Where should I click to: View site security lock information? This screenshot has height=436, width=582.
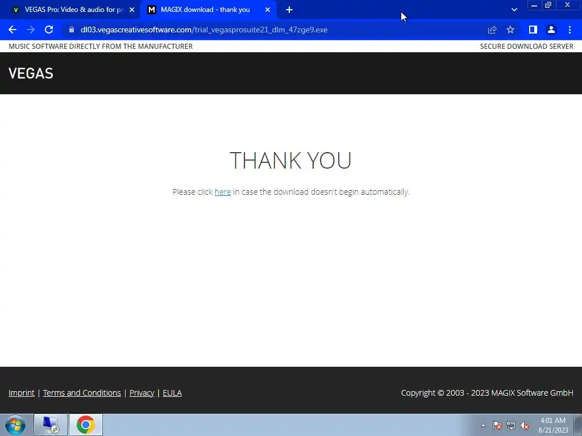pos(72,30)
